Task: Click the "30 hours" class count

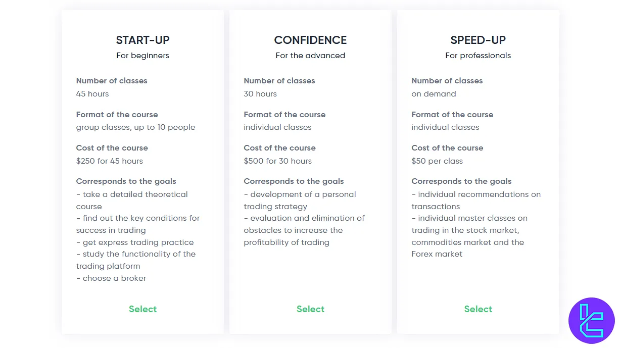Action: tap(260, 94)
